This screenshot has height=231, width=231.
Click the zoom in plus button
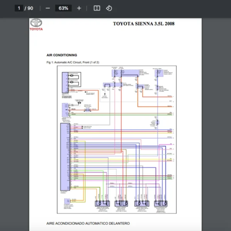(x=79, y=8)
